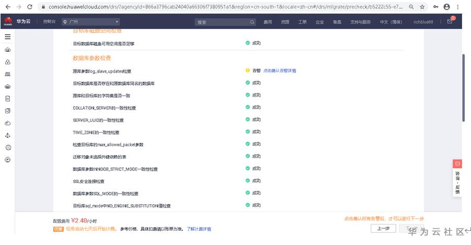Click 目标数据库是否存在和源数据库同名的数据库 row text
The width and height of the screenshot is (471, 245).
point(113,83)
